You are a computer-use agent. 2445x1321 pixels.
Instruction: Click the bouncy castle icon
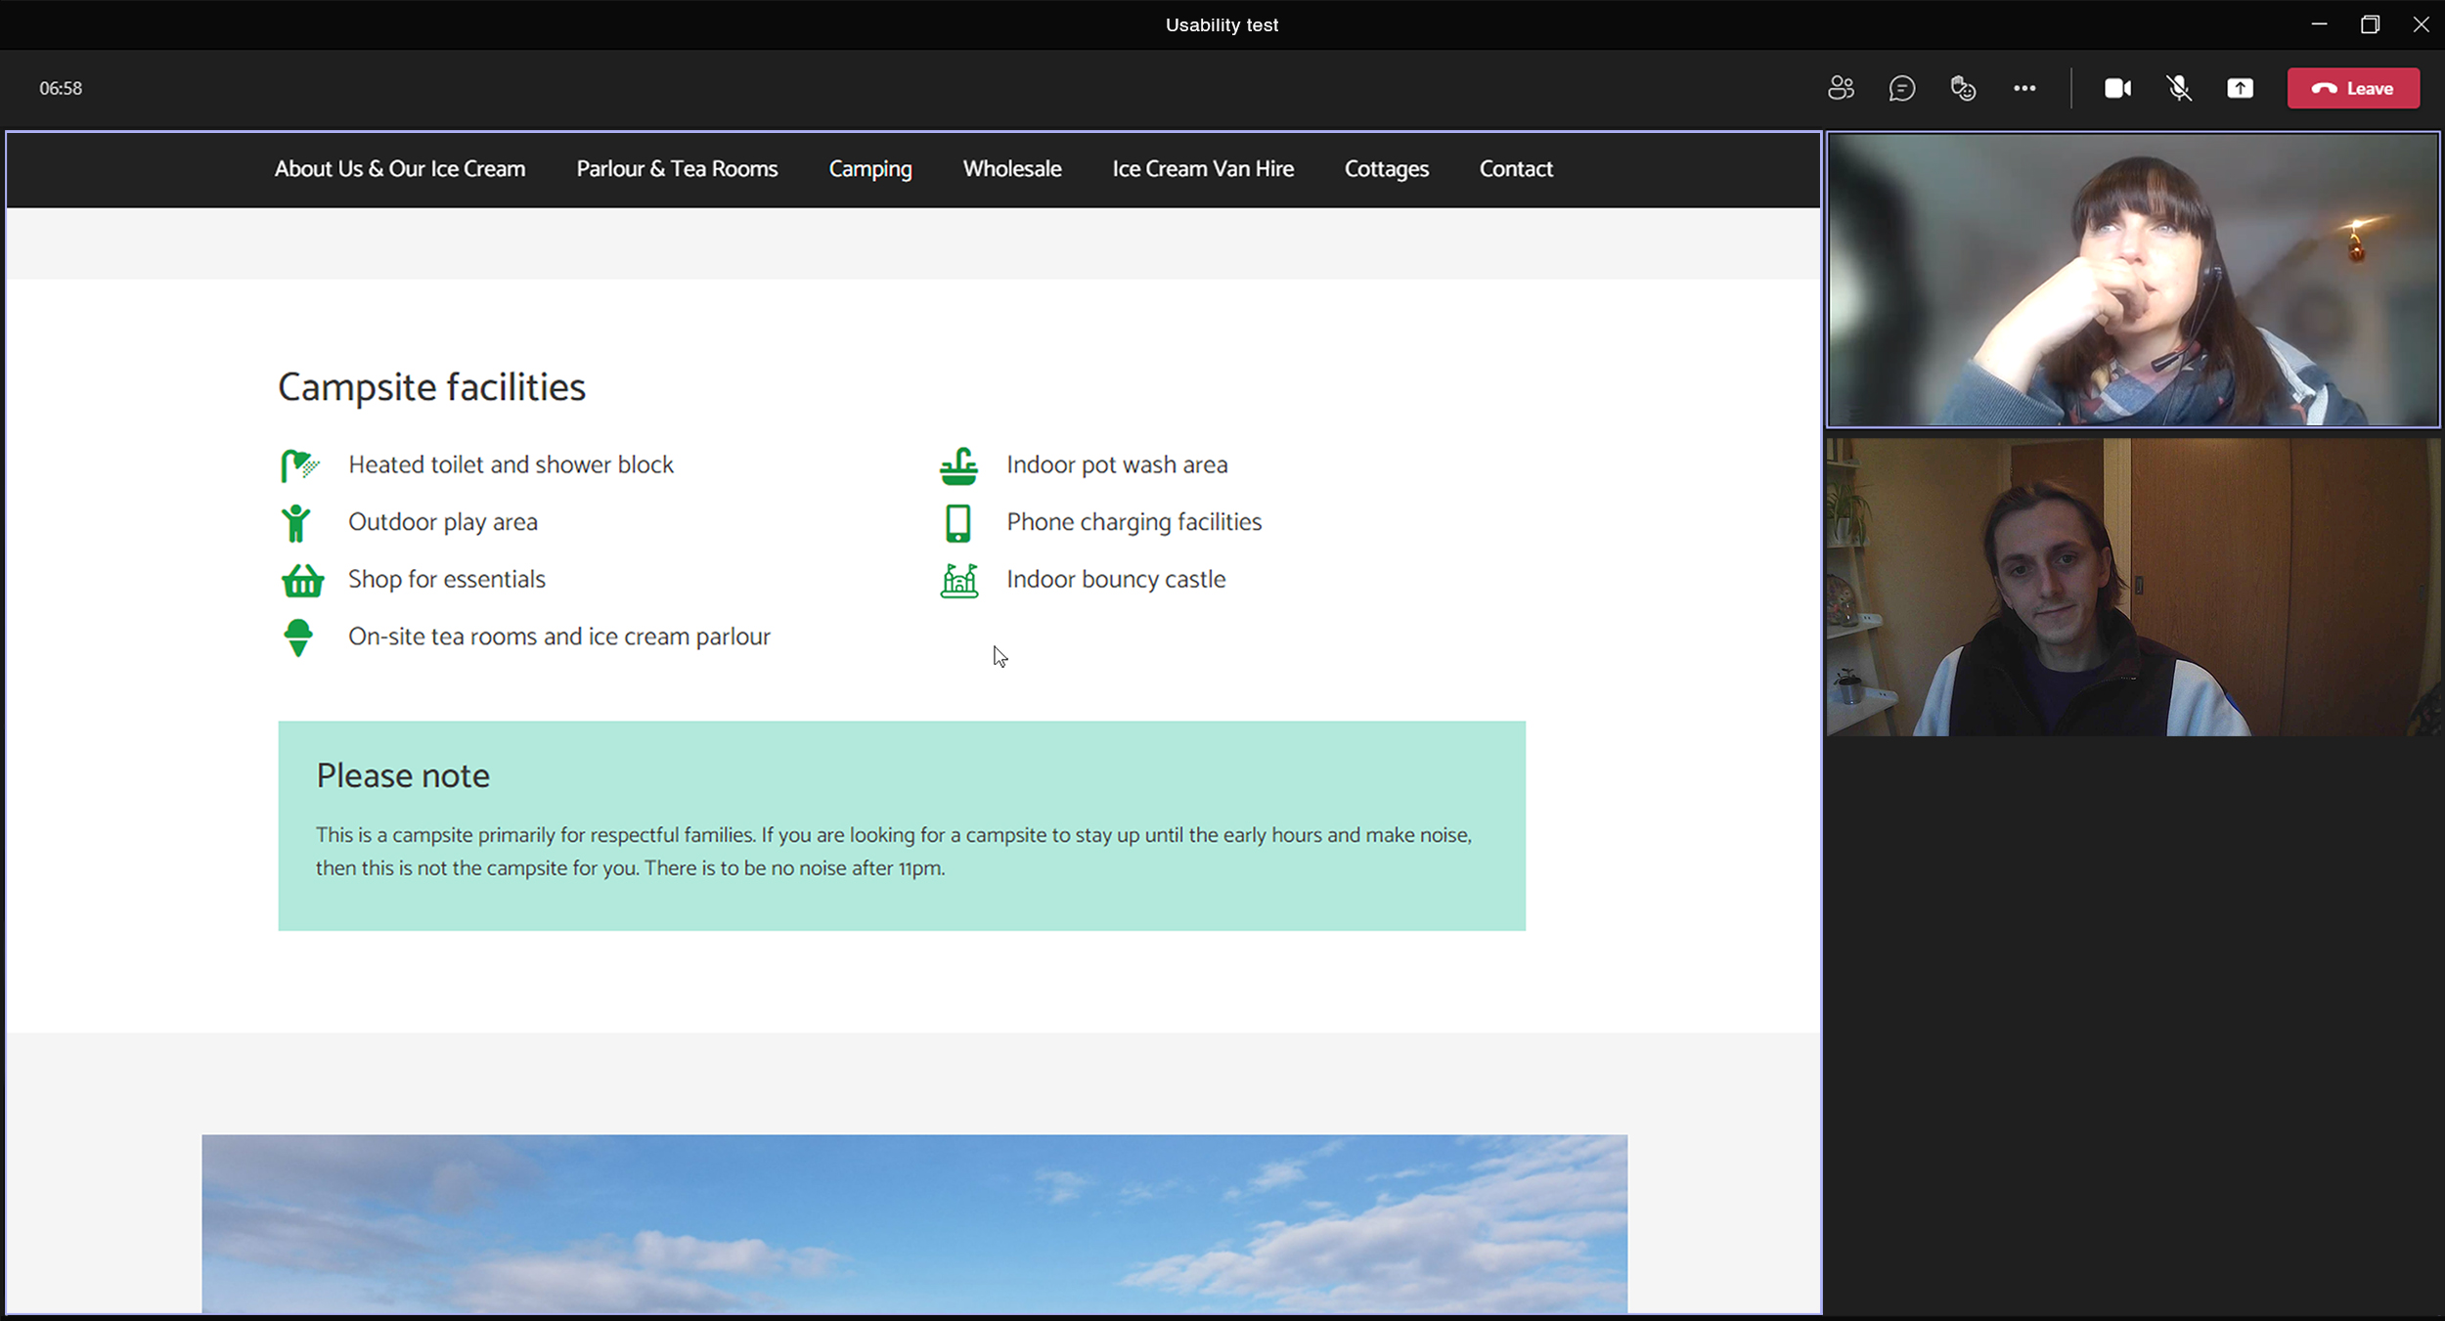[x=958, y=580]
